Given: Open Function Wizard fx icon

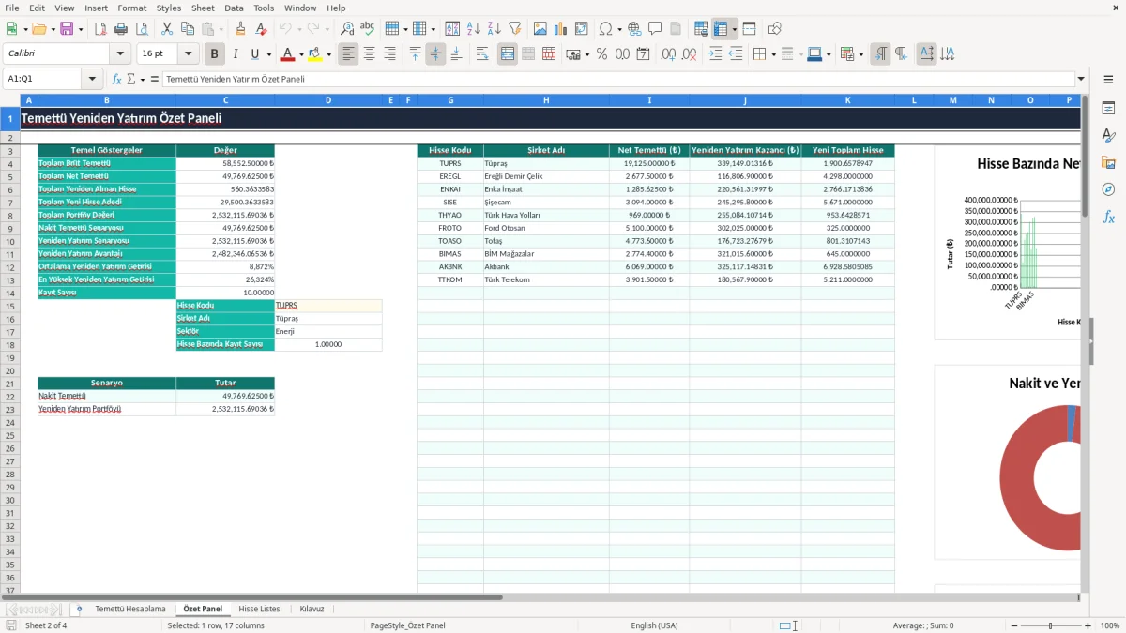Looking at the screenshot, I should (x=116, y=79).
